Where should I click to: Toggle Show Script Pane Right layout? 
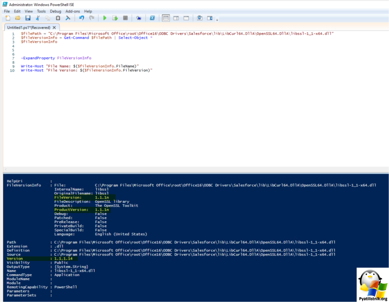tap(176, 18)
